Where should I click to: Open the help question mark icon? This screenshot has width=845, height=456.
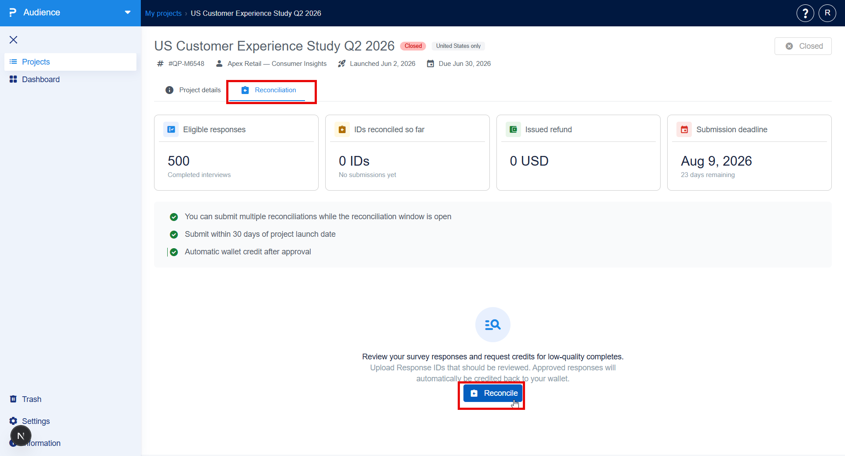805,13
